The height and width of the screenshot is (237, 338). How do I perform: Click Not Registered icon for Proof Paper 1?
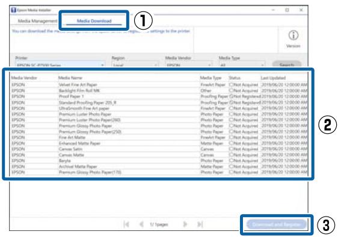coord(231,96)
